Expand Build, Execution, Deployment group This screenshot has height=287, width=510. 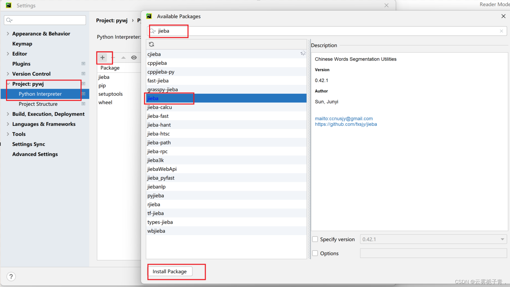[8, 114]
